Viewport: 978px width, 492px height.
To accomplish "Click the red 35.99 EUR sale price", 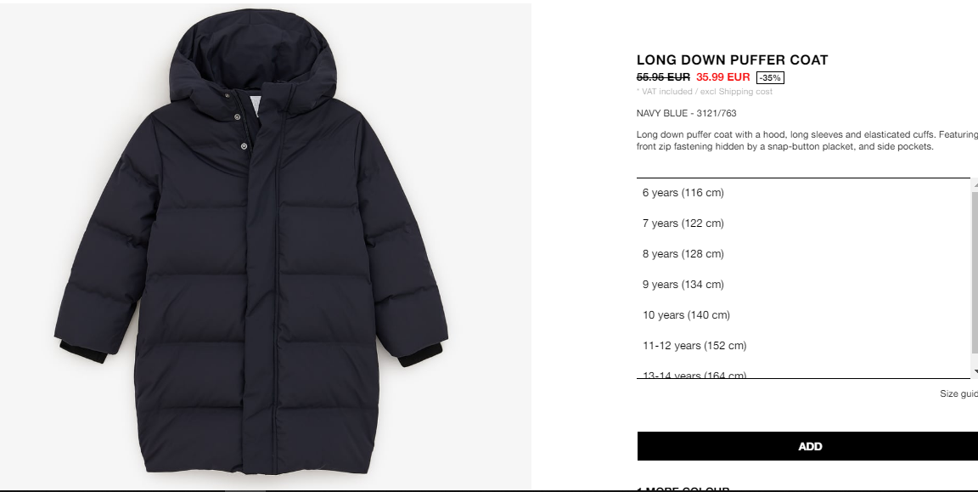I will tap(723, 77).
